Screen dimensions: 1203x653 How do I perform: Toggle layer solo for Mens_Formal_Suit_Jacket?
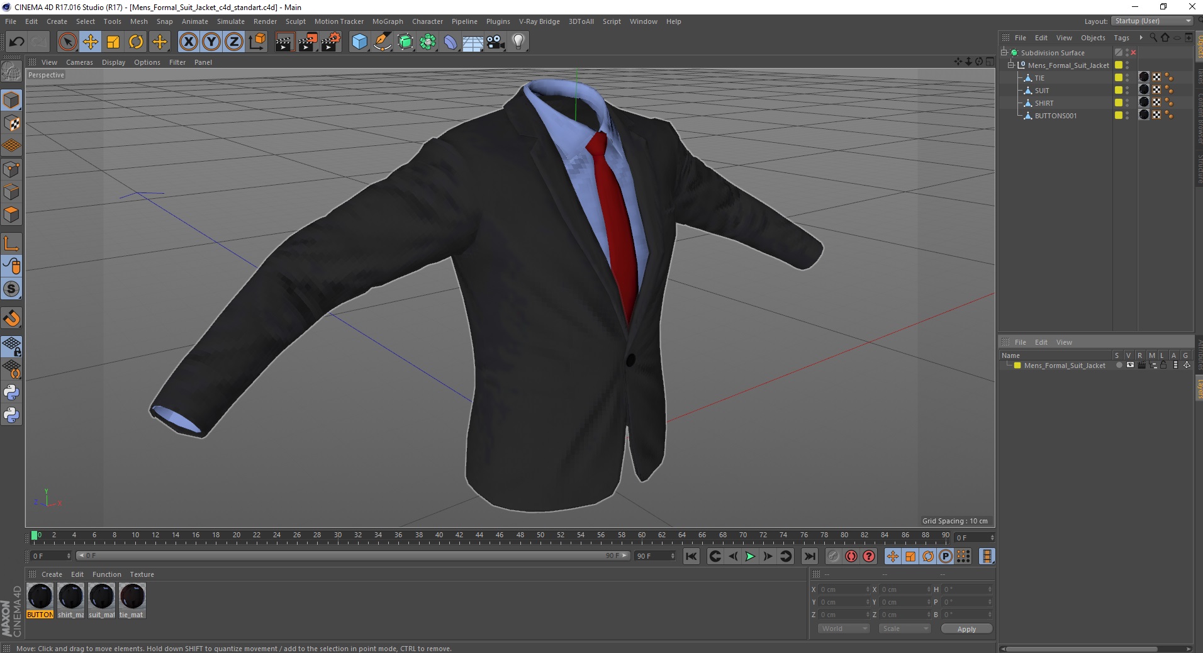click(1119, 366)
